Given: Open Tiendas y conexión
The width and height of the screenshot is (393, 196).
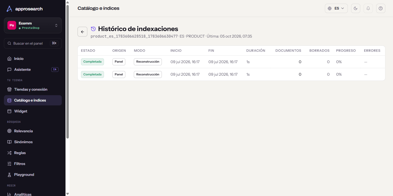Looking at the screenshot, I should [33, 89].
